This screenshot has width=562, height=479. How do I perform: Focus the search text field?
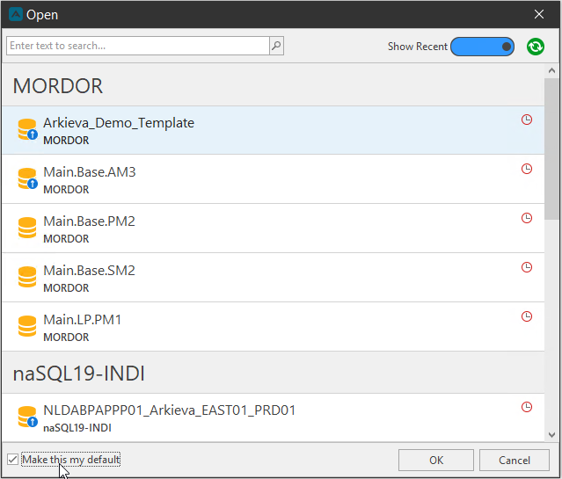[138, 46]
